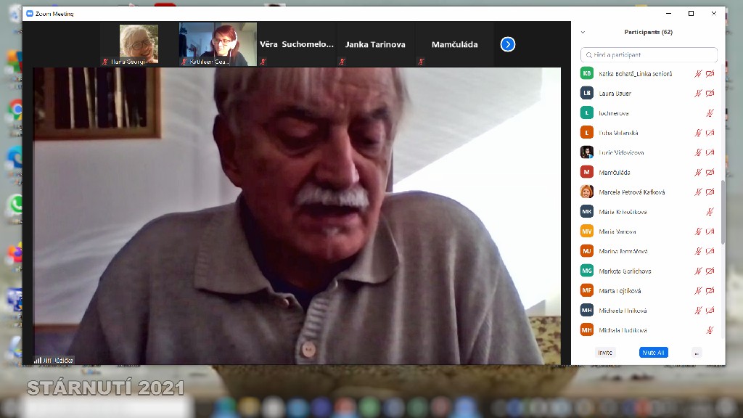Click Laura Bauer's muted microphone icon
Screen dimensions: 743x418
[698, 94]
